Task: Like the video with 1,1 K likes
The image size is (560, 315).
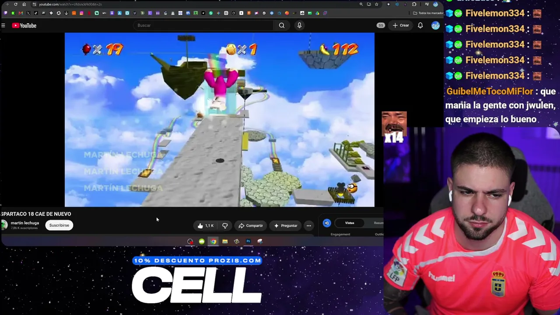Action: [206, 226]
